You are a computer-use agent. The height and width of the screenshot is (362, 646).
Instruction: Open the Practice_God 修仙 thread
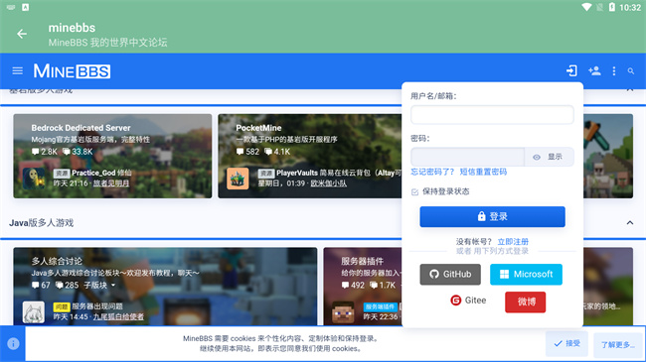click(101, 173)
